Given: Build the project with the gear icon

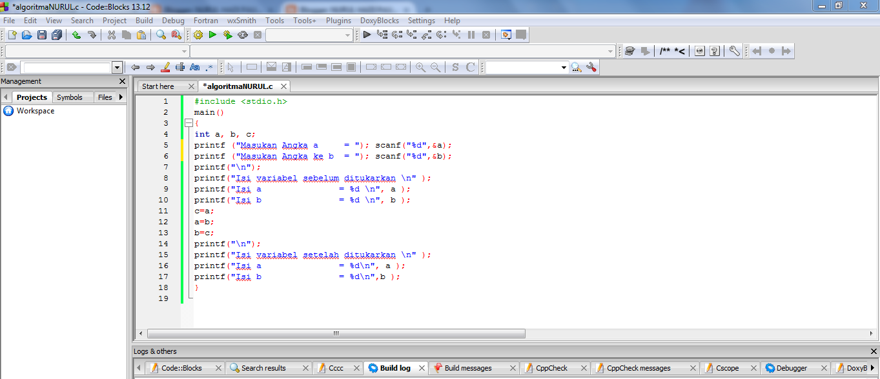Looking at the screenshot, I should click(198, 35).
